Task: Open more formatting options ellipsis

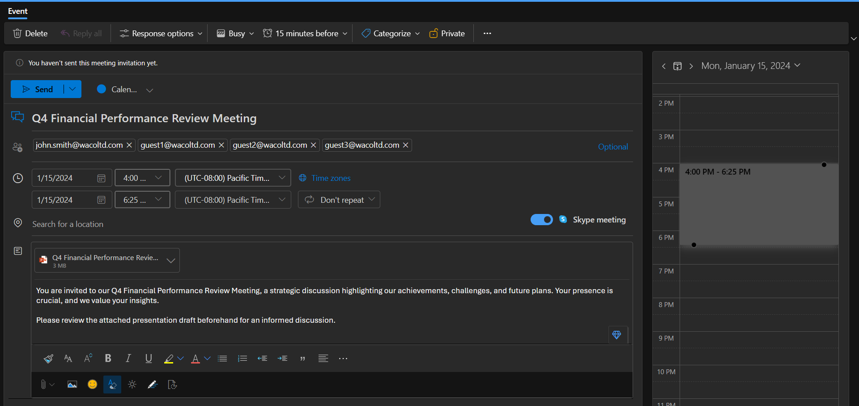Action: (x=343, y=359)
